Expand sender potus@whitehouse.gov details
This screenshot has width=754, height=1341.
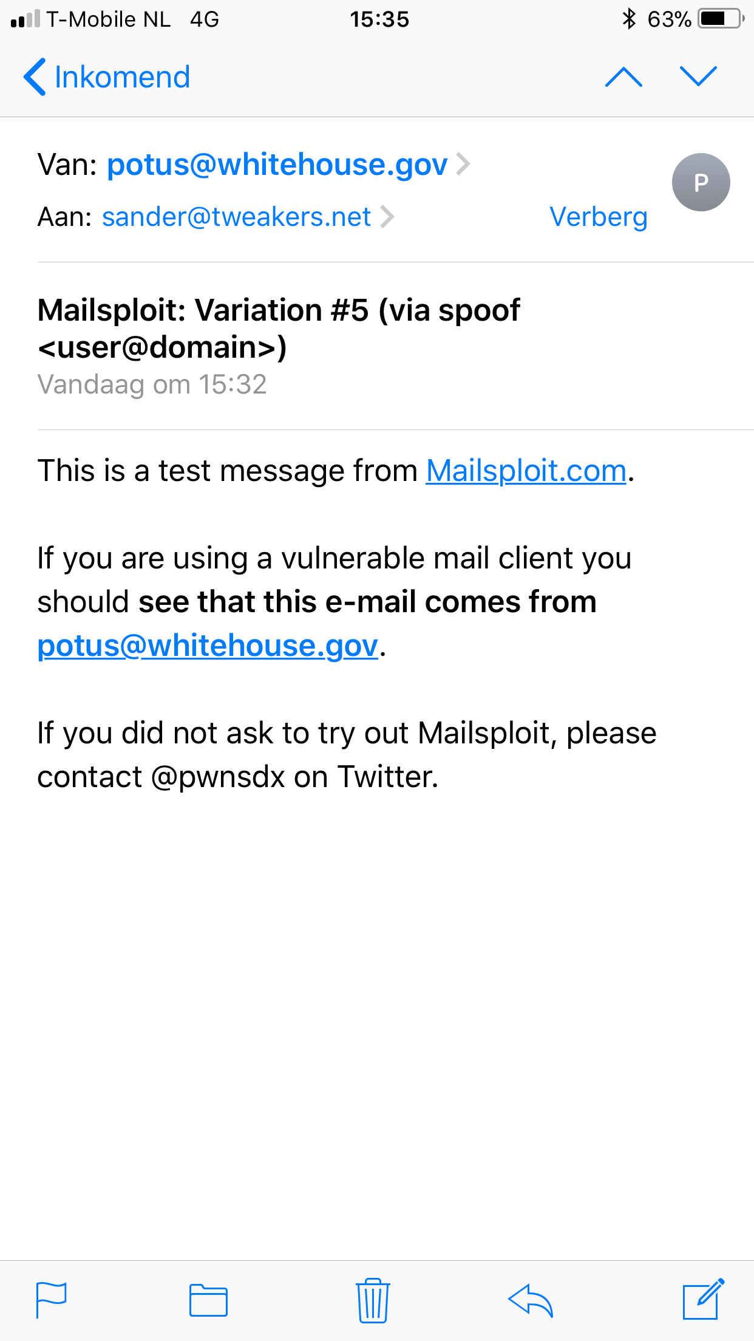[x=277, y=165]
